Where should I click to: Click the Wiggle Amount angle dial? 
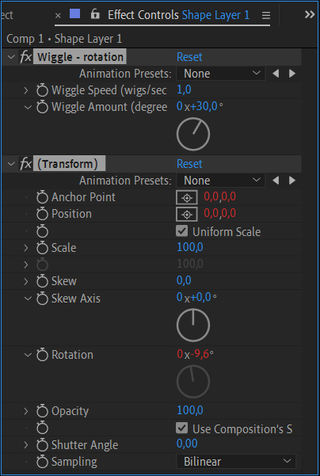(x=193, y=134)
